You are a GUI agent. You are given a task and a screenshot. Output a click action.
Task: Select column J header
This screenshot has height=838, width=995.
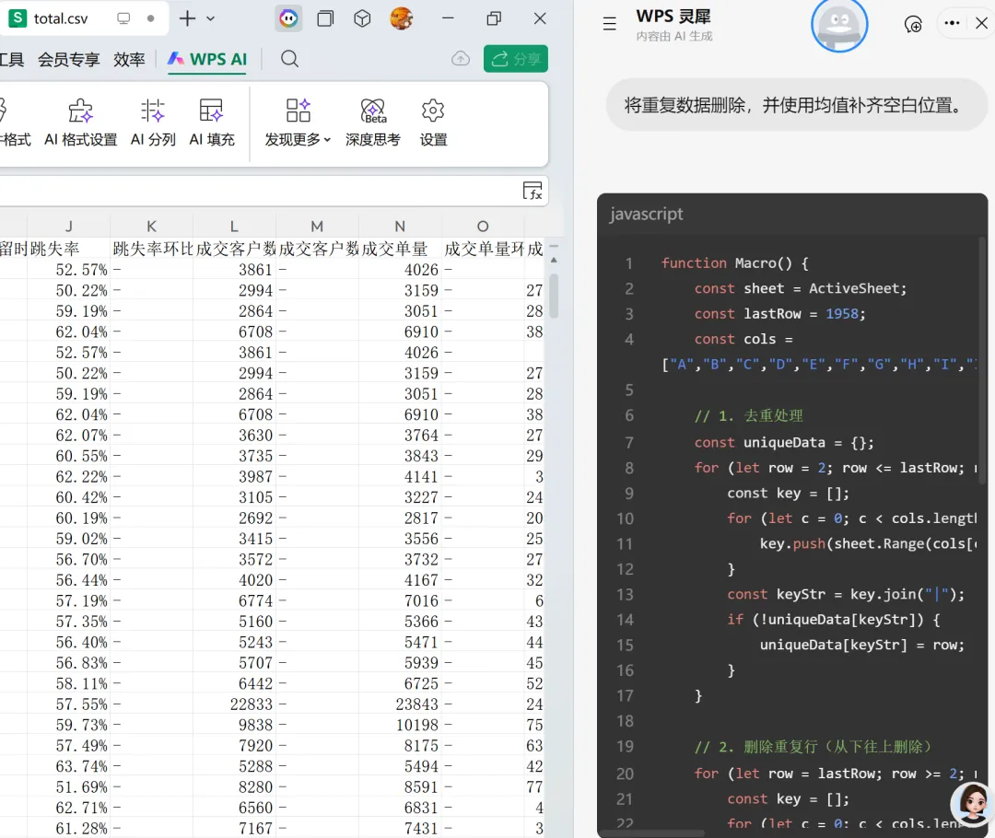click(x=68, y=226)
